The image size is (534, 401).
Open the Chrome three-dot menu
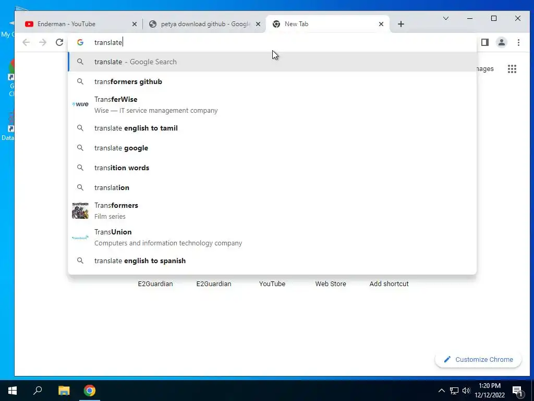518,42
